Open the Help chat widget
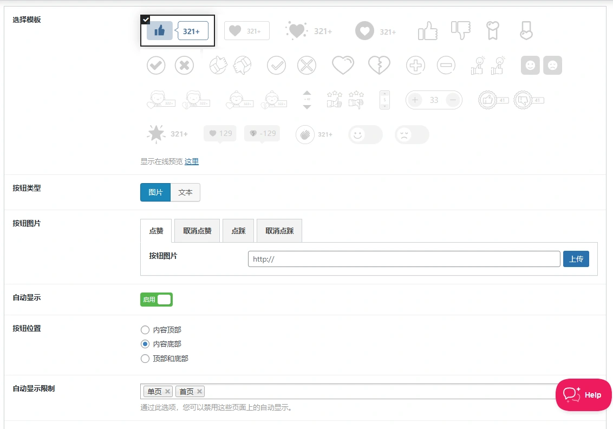Viewport: 613px width, 429px height. [583, 394]
